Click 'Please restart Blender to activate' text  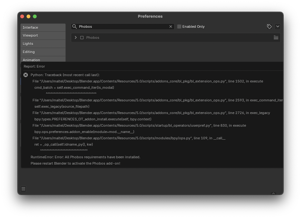(x=76, y=163)
